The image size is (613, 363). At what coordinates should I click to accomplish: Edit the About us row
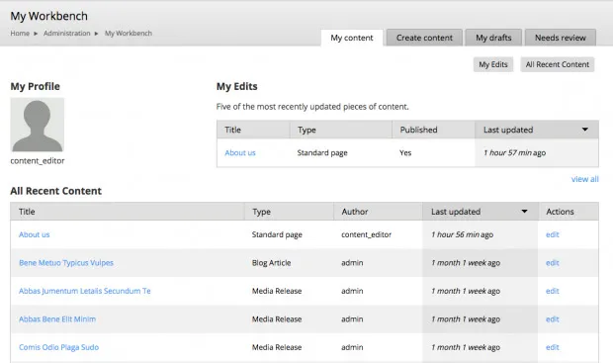click(553, 234)
